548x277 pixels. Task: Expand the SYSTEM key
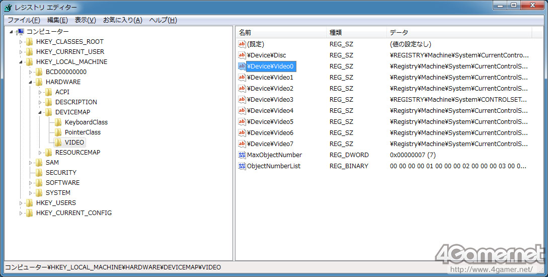click(30, 193)
